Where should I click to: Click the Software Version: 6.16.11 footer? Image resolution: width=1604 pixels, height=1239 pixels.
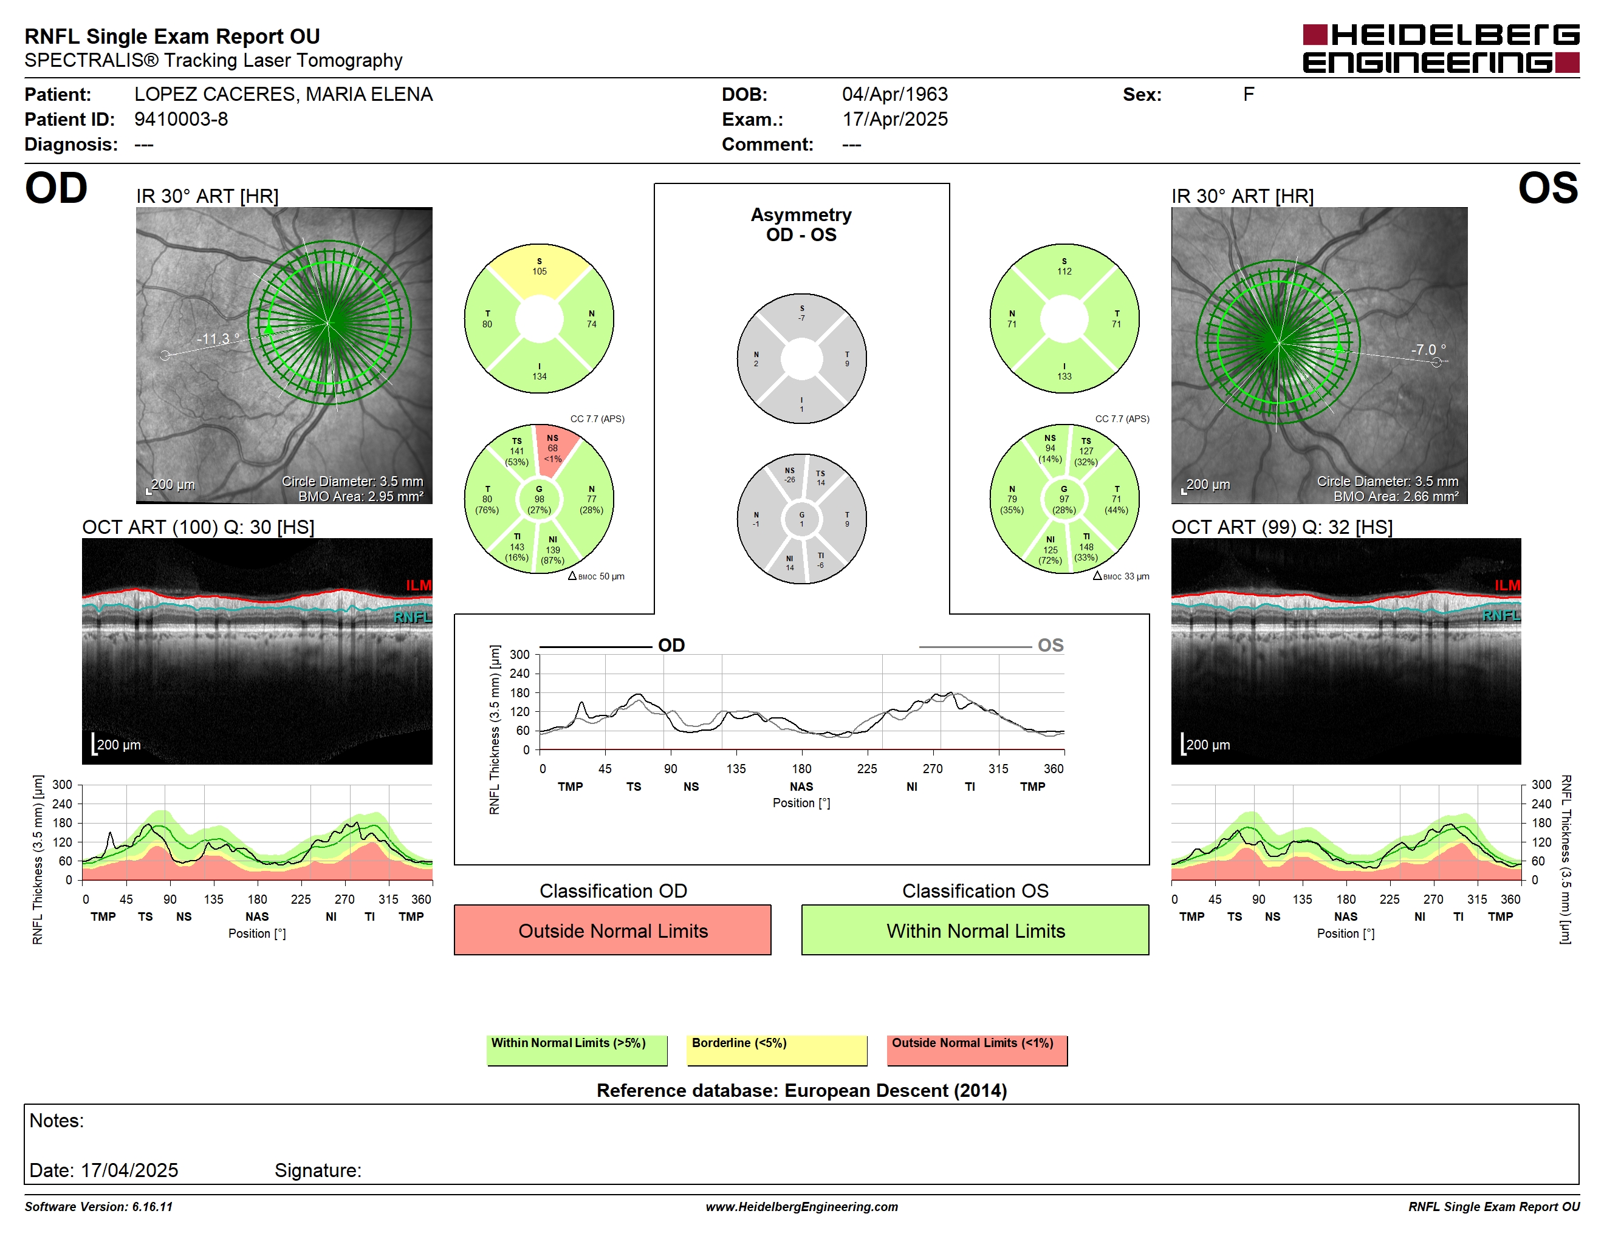[x=98, y=1207]
